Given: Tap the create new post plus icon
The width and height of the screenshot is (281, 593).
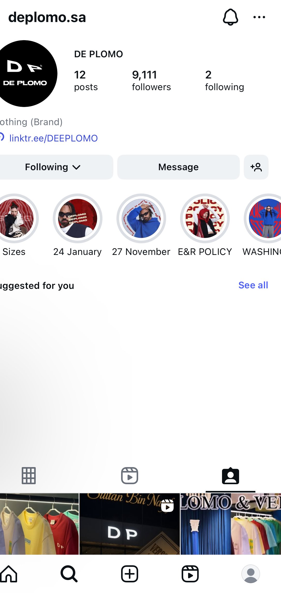Looking at the screenshot, I should [129, 574].
